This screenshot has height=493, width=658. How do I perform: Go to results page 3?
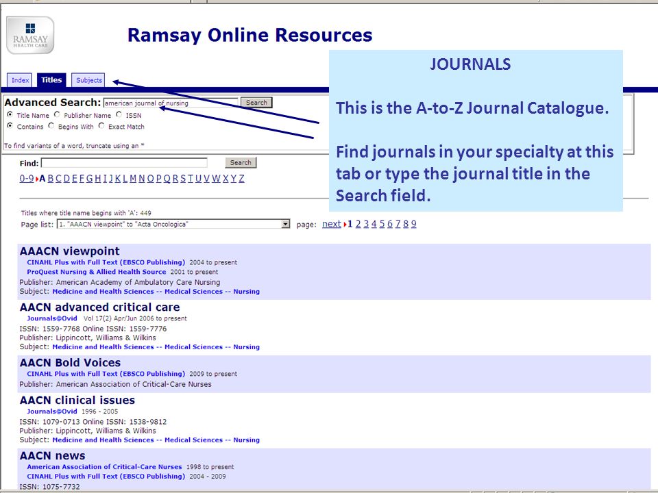pos(366,224)
